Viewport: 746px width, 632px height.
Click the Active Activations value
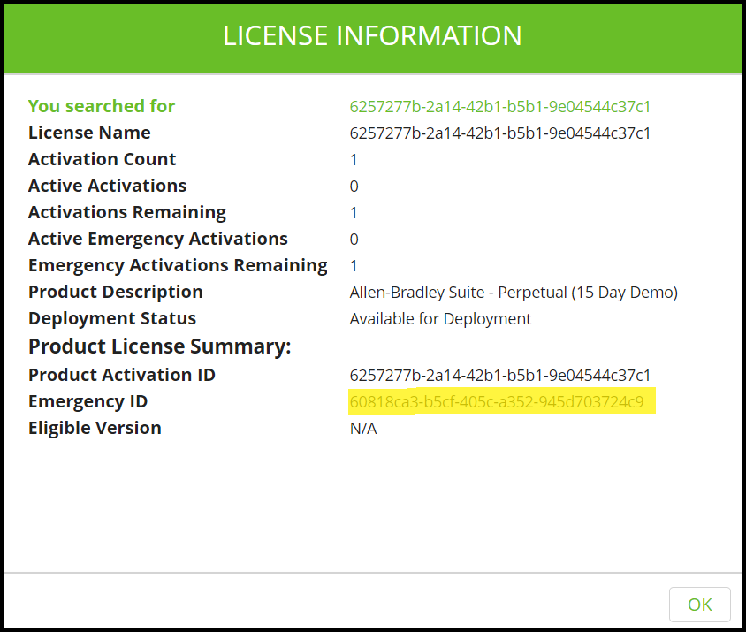(x=354, y=187)
